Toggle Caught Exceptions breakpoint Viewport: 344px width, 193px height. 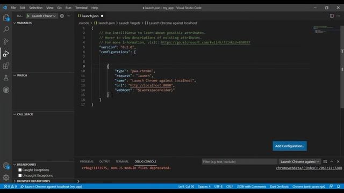pyautogui.click(x=20, y=170)
